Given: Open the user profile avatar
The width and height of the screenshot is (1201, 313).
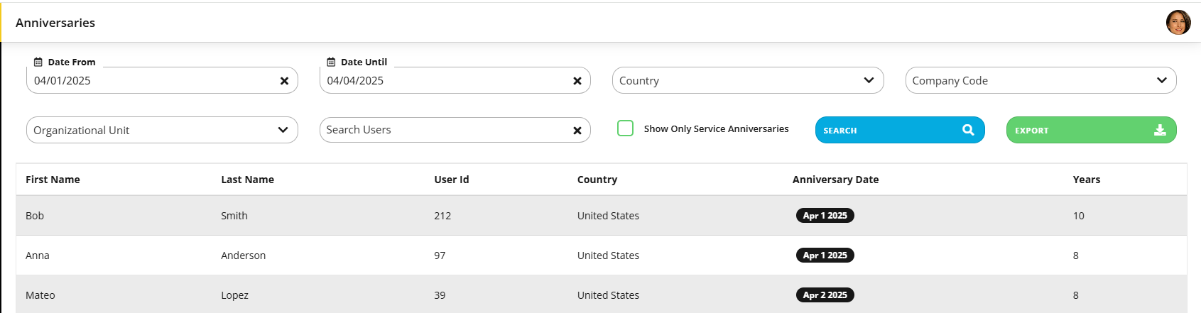Looking at the screenshot, I should point(1178,22).
